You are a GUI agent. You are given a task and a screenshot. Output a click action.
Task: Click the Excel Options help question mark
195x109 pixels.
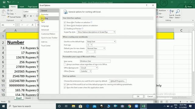coord(147,5)
